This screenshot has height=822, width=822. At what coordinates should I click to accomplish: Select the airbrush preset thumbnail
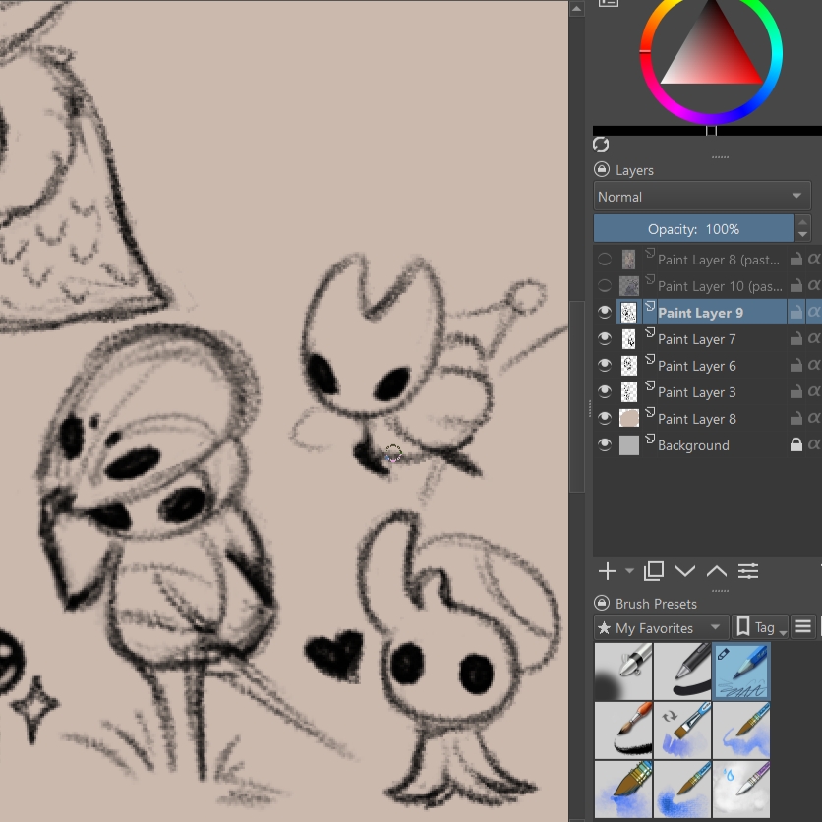[623, 672]
